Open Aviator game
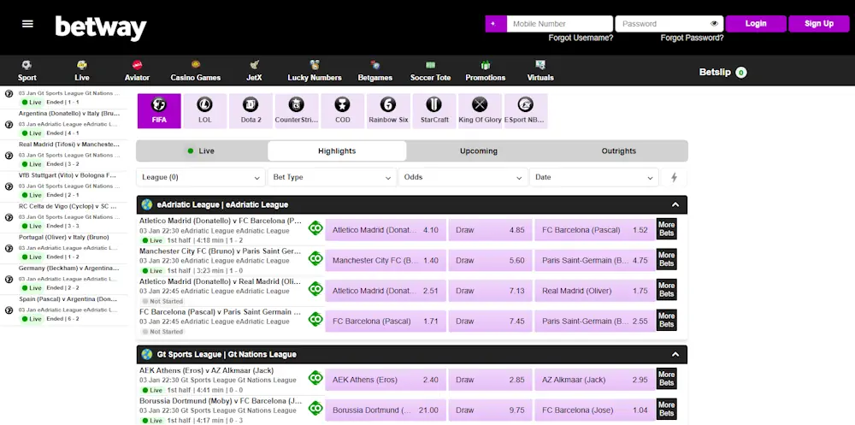This screenshot has height=425, width=855. pos(137,71)
